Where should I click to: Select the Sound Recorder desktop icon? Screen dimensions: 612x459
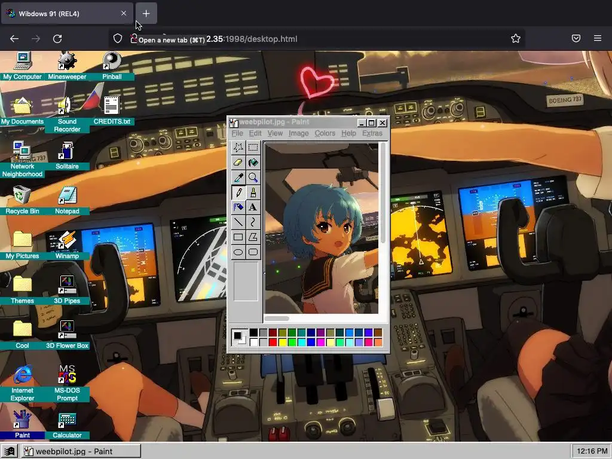(x=67, y=115)
